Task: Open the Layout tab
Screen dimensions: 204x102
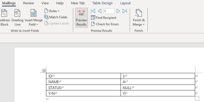Action: click(125, 3)
